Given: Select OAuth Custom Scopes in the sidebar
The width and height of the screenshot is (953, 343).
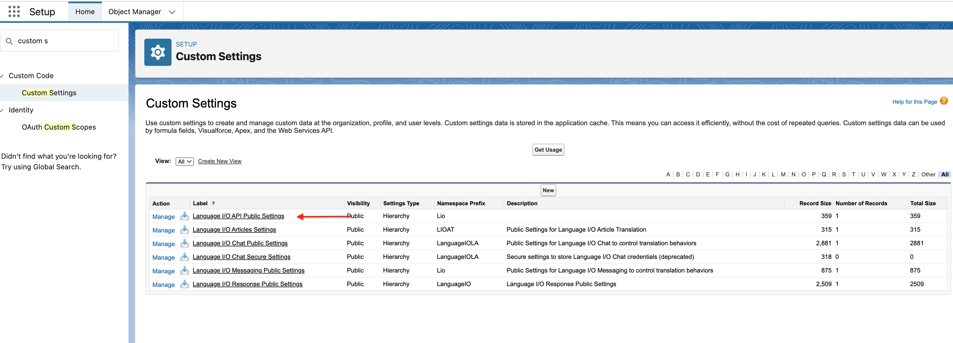Looking at the screenshot, I should [x=59, y=127].
